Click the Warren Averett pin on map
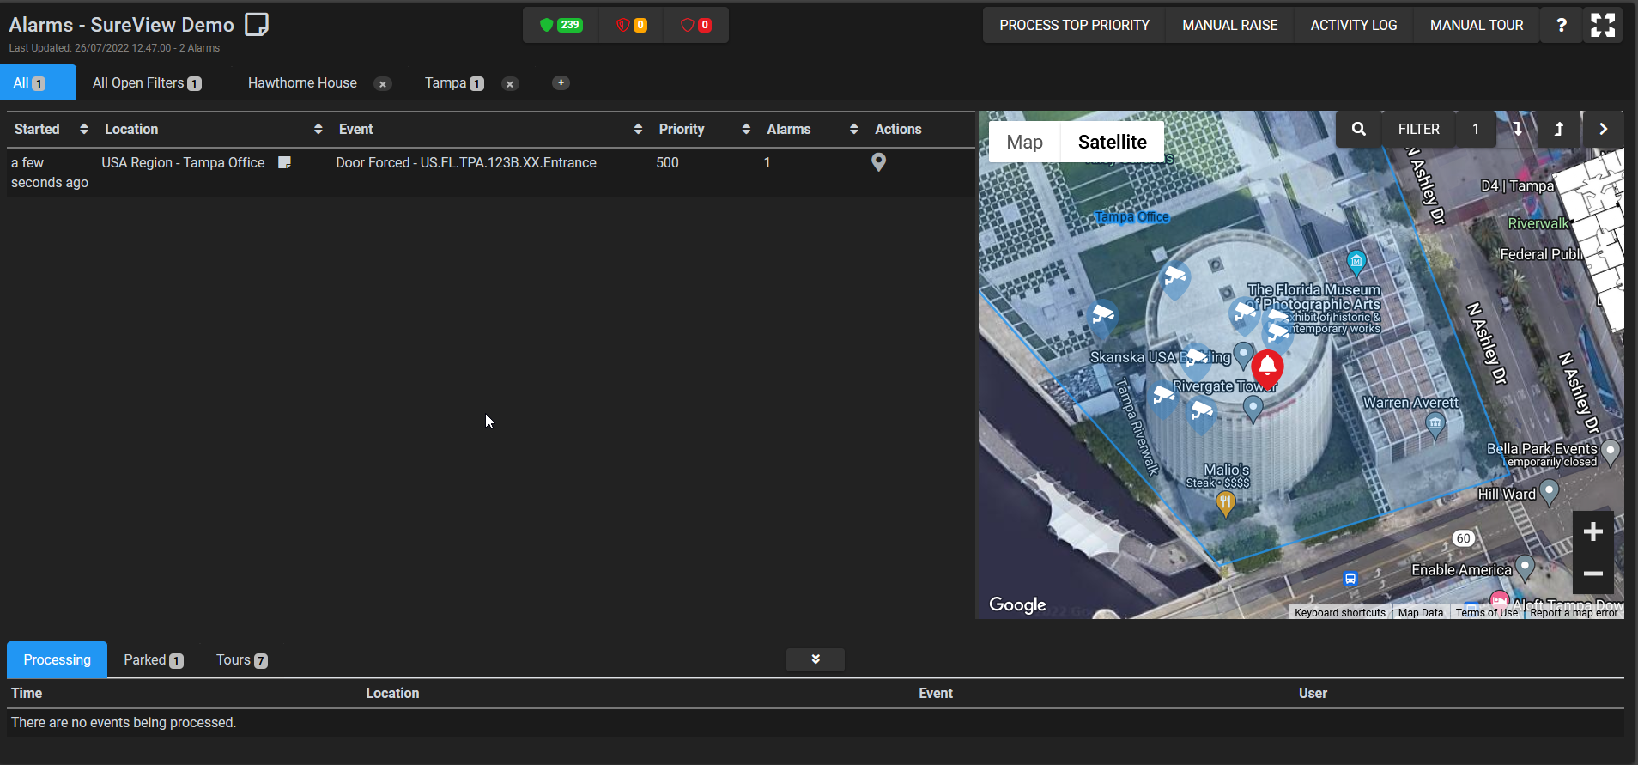 click(x=1435, y=424)
